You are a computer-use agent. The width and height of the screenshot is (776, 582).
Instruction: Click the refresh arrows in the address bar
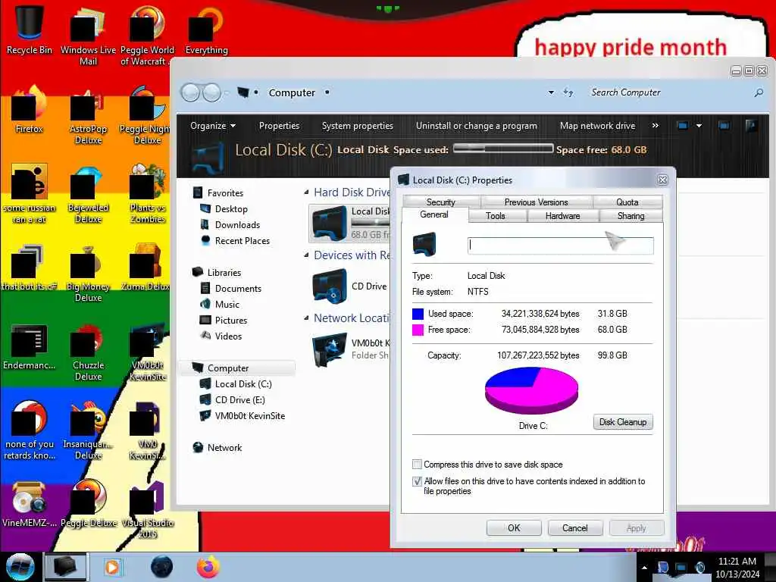(x=568, y=92)
